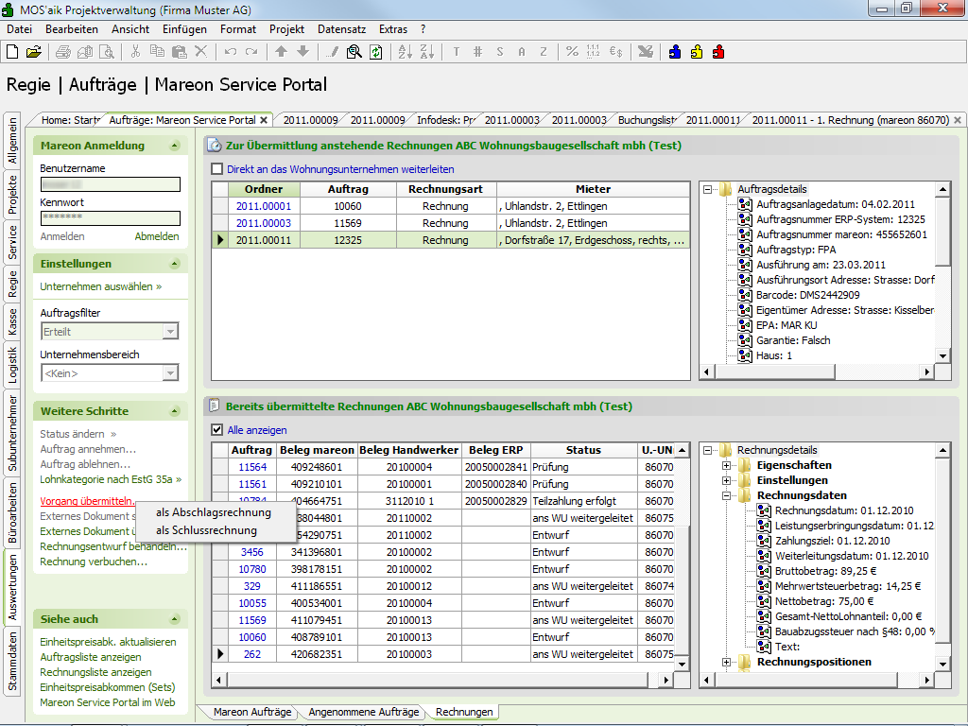Click 'Lohnkategorie nach EstG 35a »' link
The width and height of the screenshot is (968, 726).
111,479
